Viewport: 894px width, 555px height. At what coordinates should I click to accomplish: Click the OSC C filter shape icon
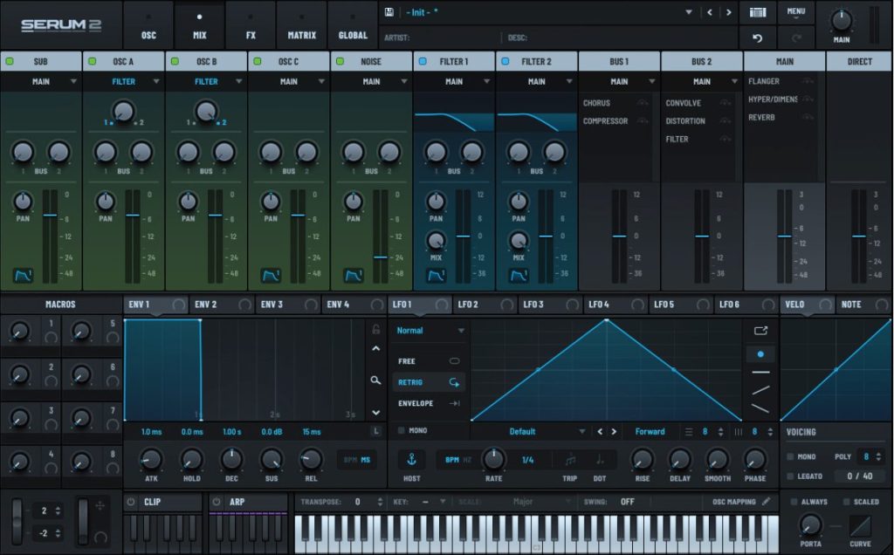point(271,276)
